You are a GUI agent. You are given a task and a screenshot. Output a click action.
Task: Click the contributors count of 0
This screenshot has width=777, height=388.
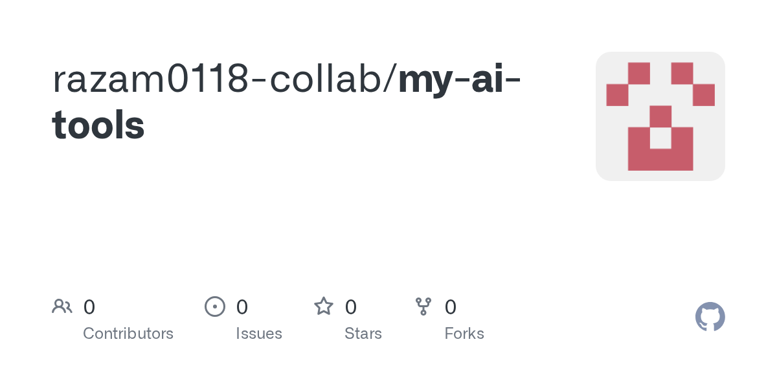89,307
